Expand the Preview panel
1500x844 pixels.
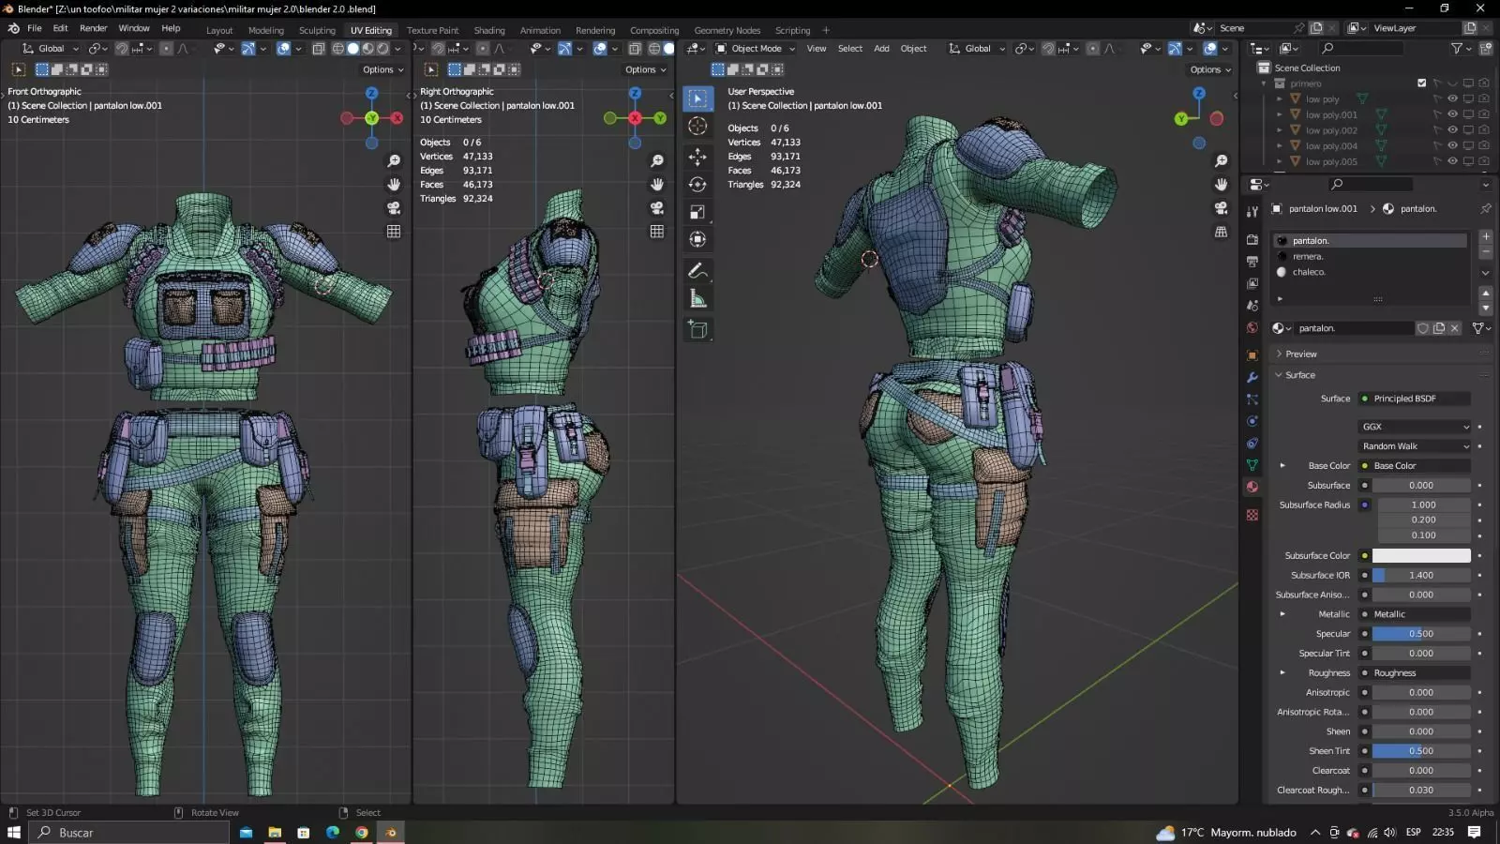[1300, 354]
